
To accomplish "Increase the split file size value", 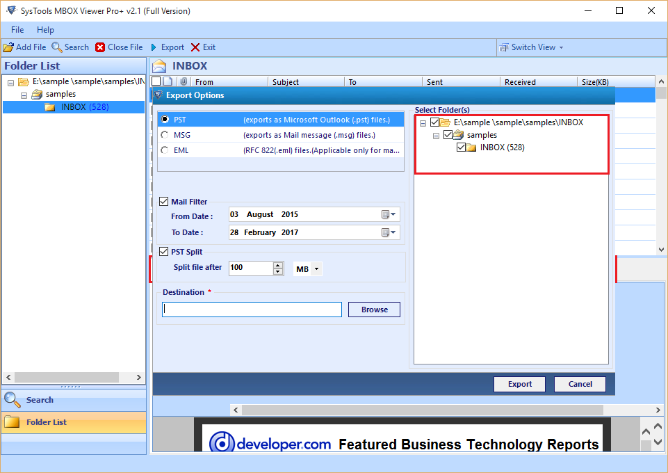I will [278, 265].
